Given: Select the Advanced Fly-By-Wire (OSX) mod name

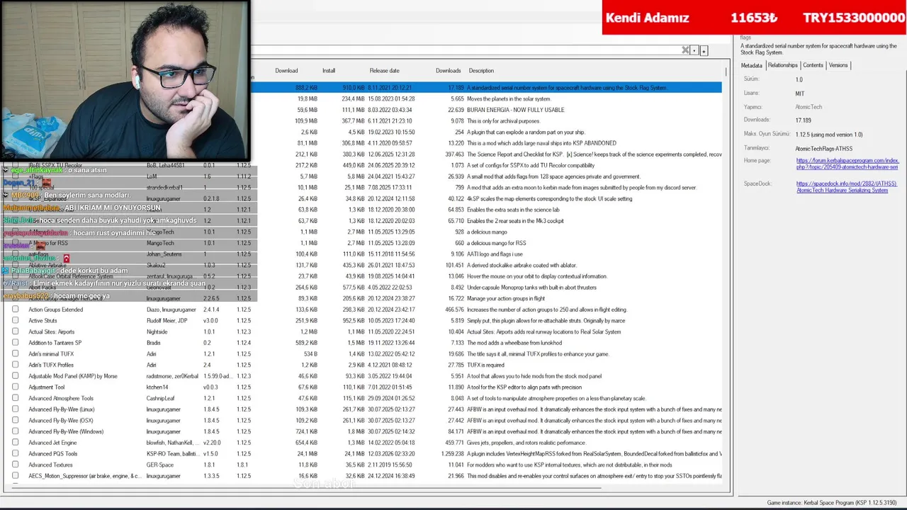Looking at the screenshot, I should pos(60,421).
